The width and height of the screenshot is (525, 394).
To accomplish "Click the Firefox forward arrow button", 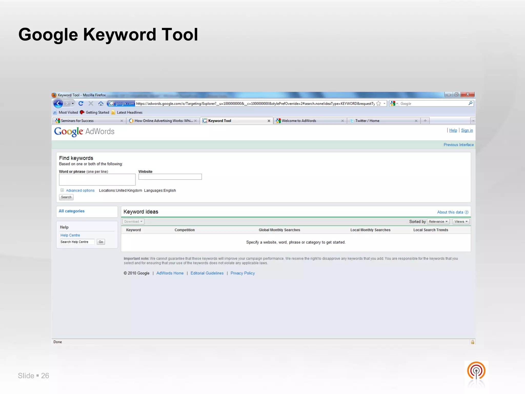I will click(x=67, y=103).
